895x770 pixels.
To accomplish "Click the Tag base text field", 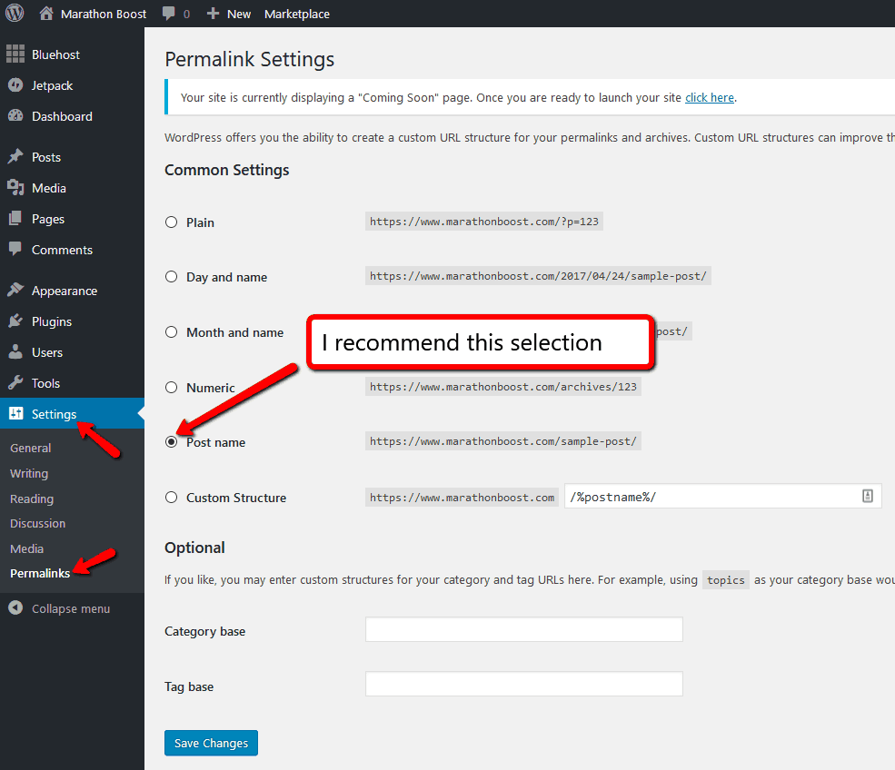I will point(524,685).
